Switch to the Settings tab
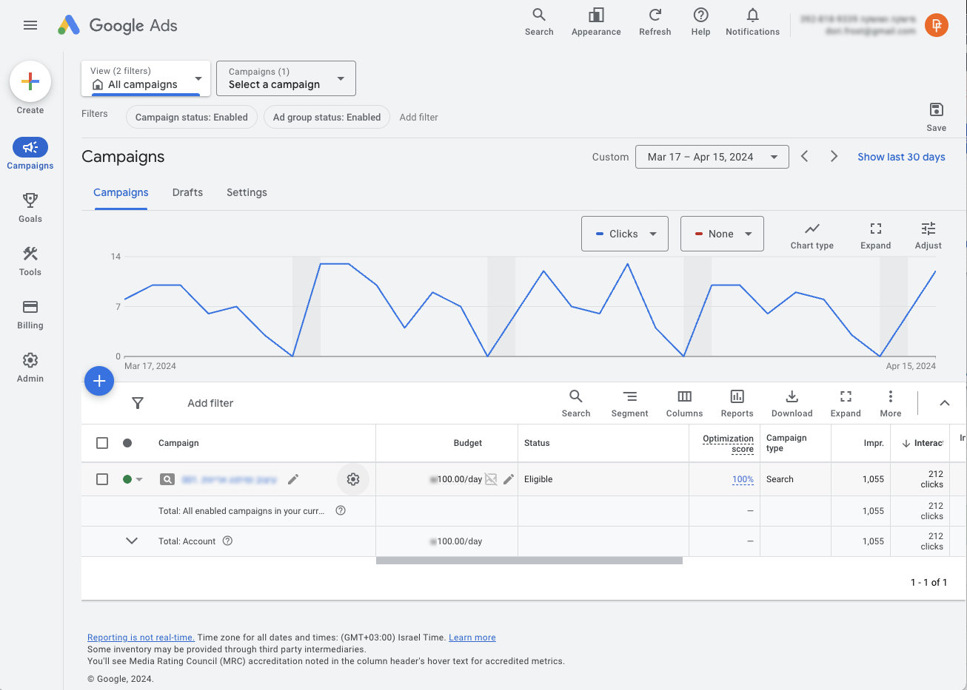The width and height of the screenshot is (967, 690). tap(247, 192)
